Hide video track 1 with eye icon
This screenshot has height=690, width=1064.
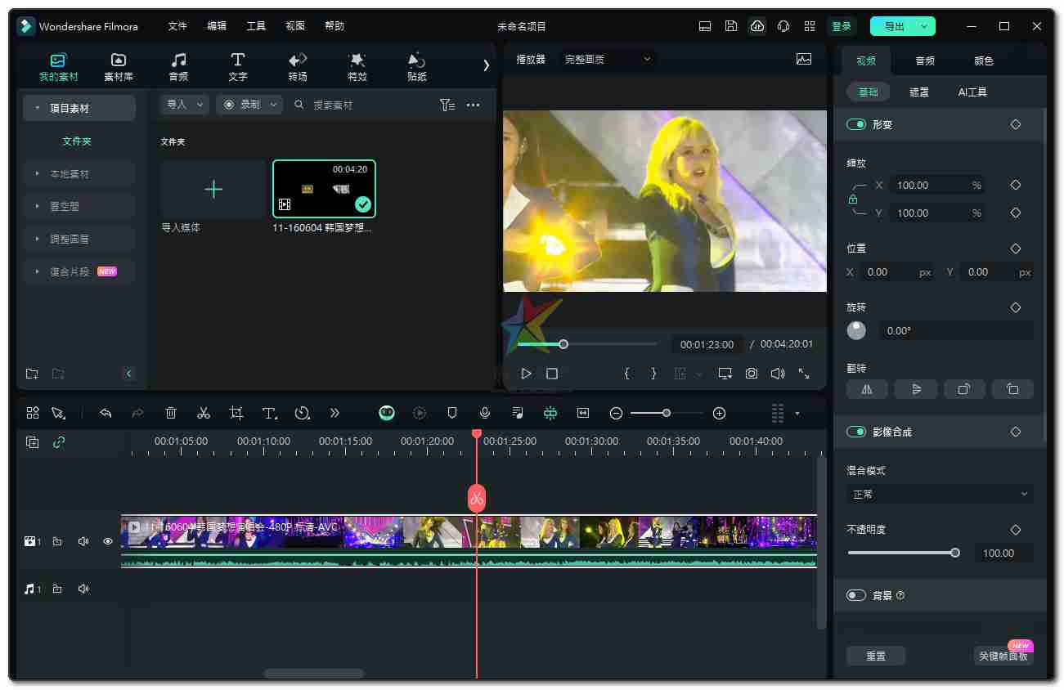click(107, 541)
